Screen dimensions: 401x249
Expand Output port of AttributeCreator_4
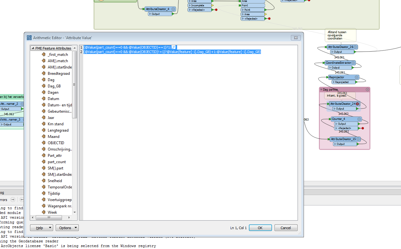click(150, 14)
